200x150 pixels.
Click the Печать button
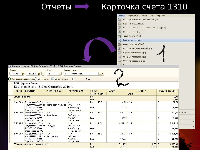pos(43,79)
